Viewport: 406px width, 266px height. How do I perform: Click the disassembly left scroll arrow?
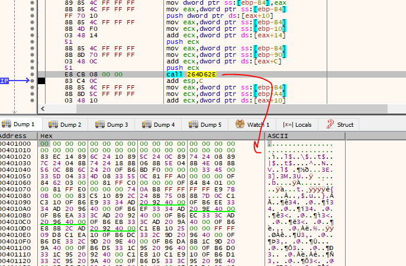(43, 109)
